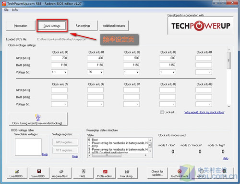Open Hex dump via its icon
Image resolution: width=240 pixels, height=184 pixels.
127,172
